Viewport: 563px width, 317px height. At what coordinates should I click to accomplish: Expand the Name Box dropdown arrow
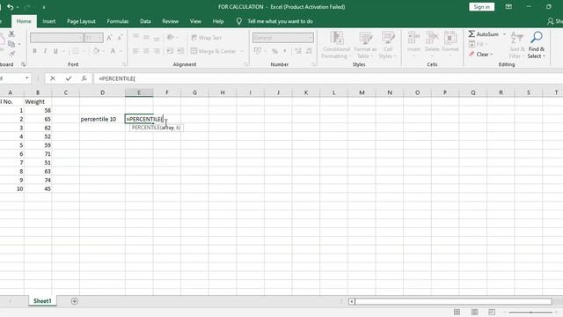click(x=27, y=78)
